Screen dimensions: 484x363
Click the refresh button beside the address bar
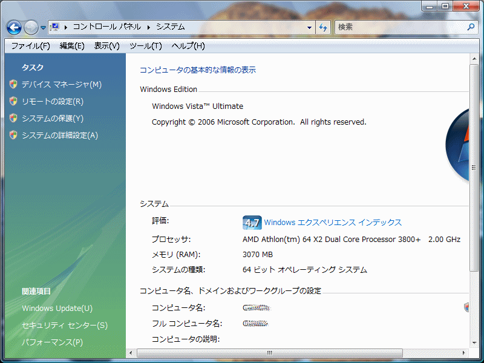pyautogui.click(x=324, y=27)
